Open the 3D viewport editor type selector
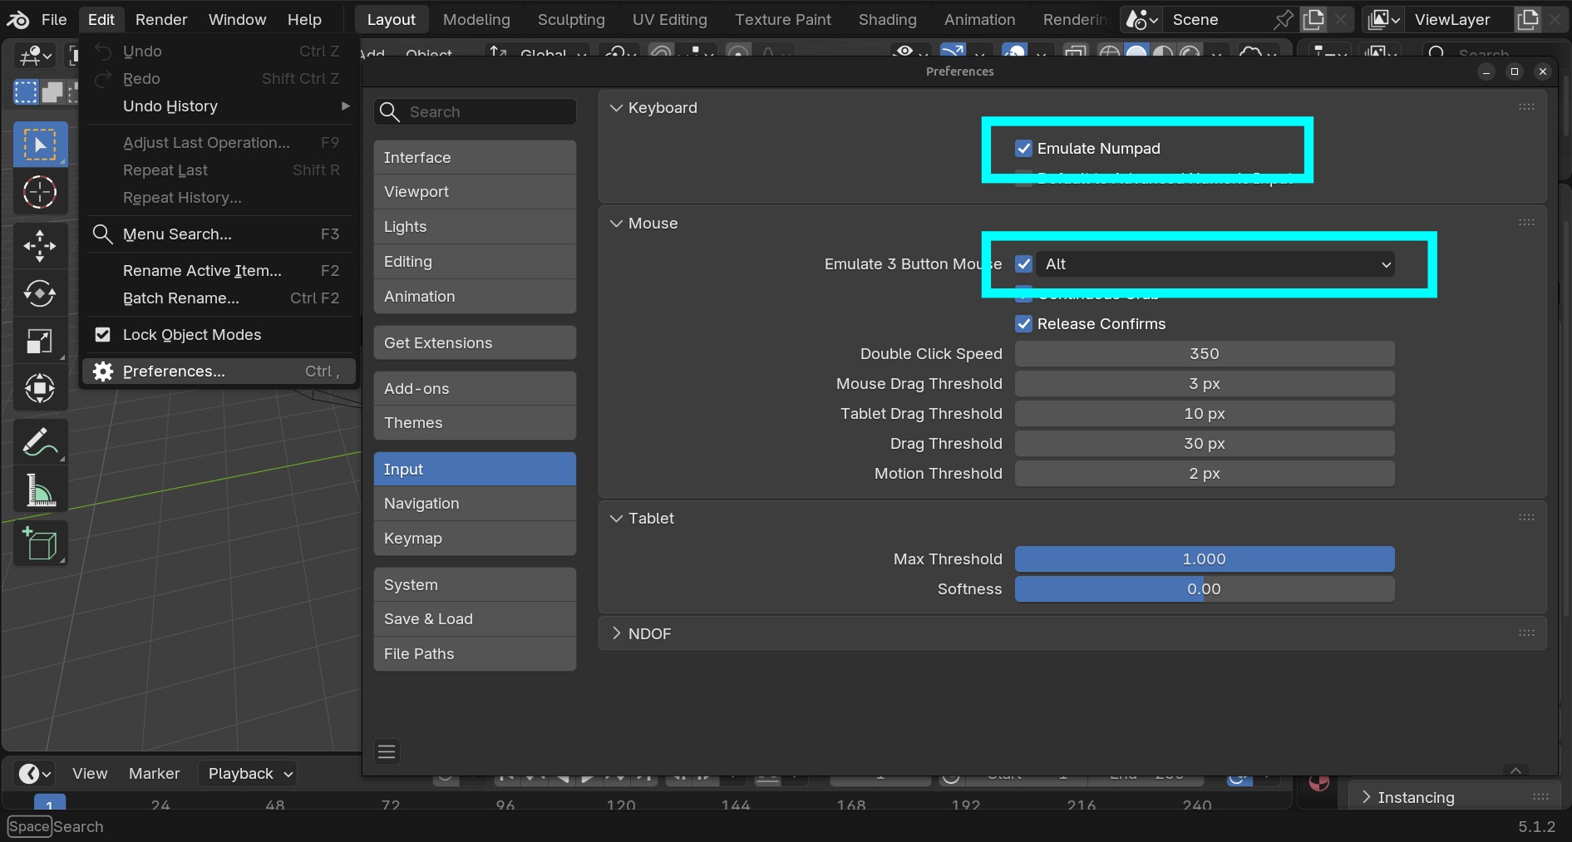 pyautogui.click(x=34, y=56)
